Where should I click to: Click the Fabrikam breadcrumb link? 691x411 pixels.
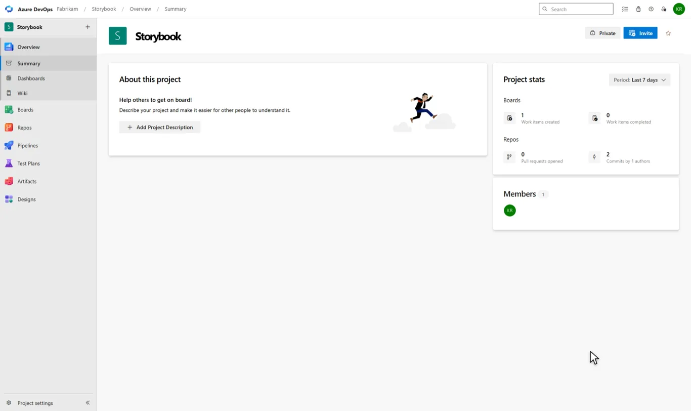tap(67, 9)
